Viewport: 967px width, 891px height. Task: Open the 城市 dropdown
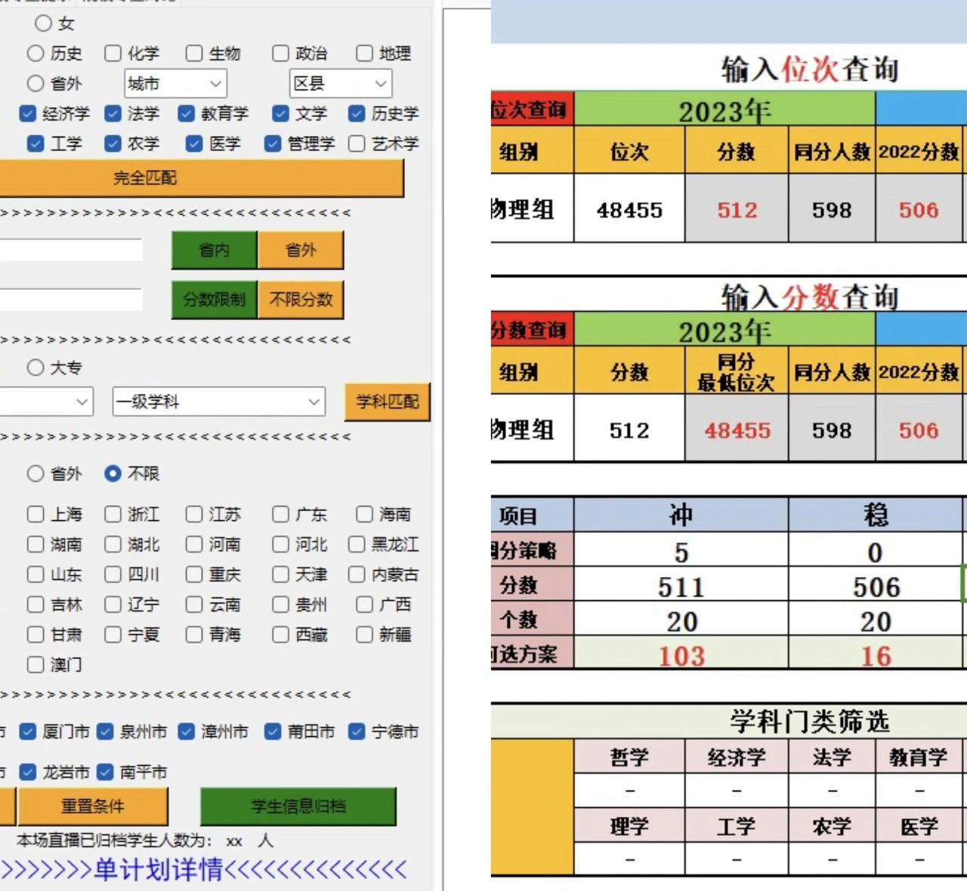coord(175,83)
